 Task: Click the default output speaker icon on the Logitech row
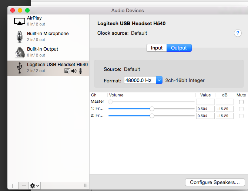74,71
